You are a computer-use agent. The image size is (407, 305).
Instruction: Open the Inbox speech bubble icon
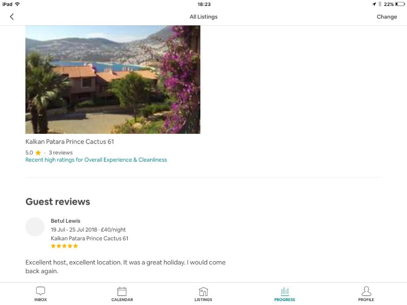(41, 291)
